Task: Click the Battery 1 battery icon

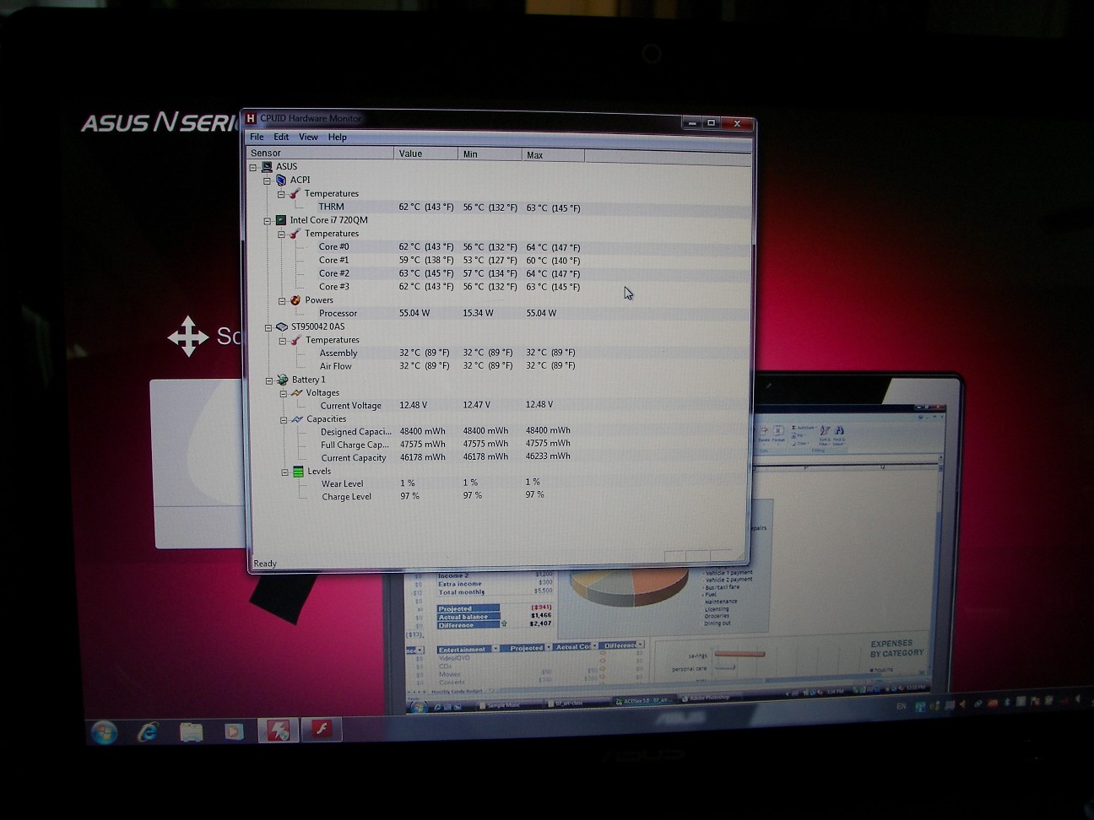Action: (x=283, y=380)
